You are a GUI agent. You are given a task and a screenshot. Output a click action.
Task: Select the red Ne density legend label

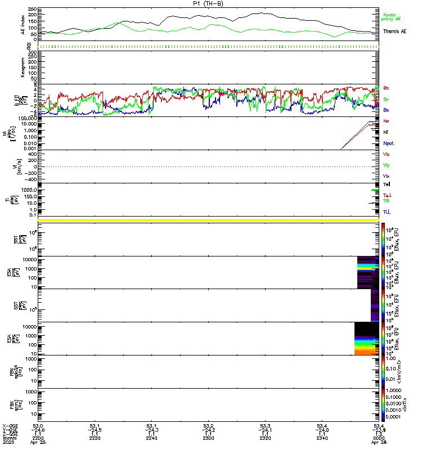pyautogui.click(x=386, y=121)
